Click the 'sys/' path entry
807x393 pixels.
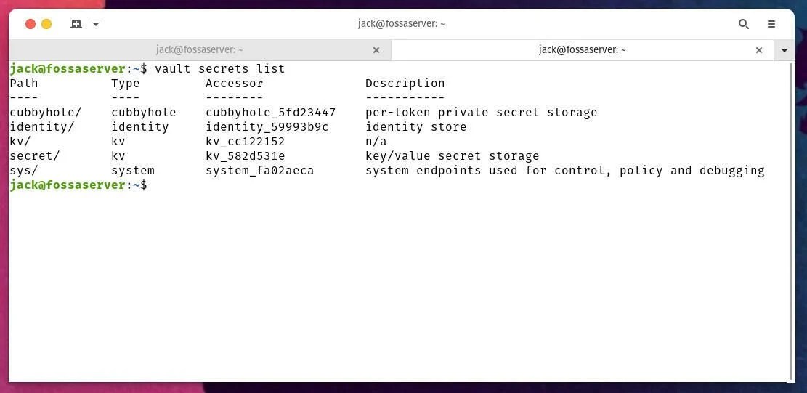pos(24,170)
